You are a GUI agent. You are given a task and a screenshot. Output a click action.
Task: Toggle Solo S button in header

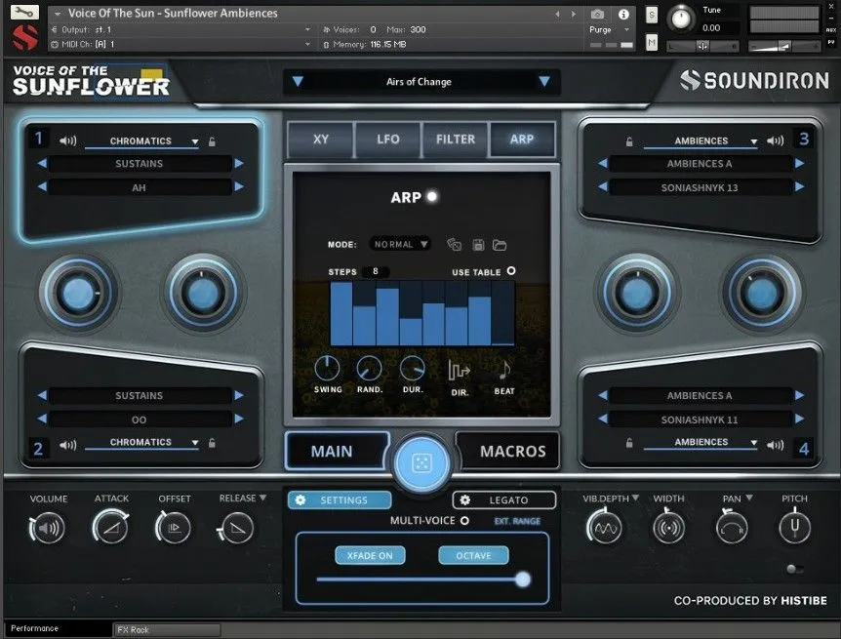point(651,15)
